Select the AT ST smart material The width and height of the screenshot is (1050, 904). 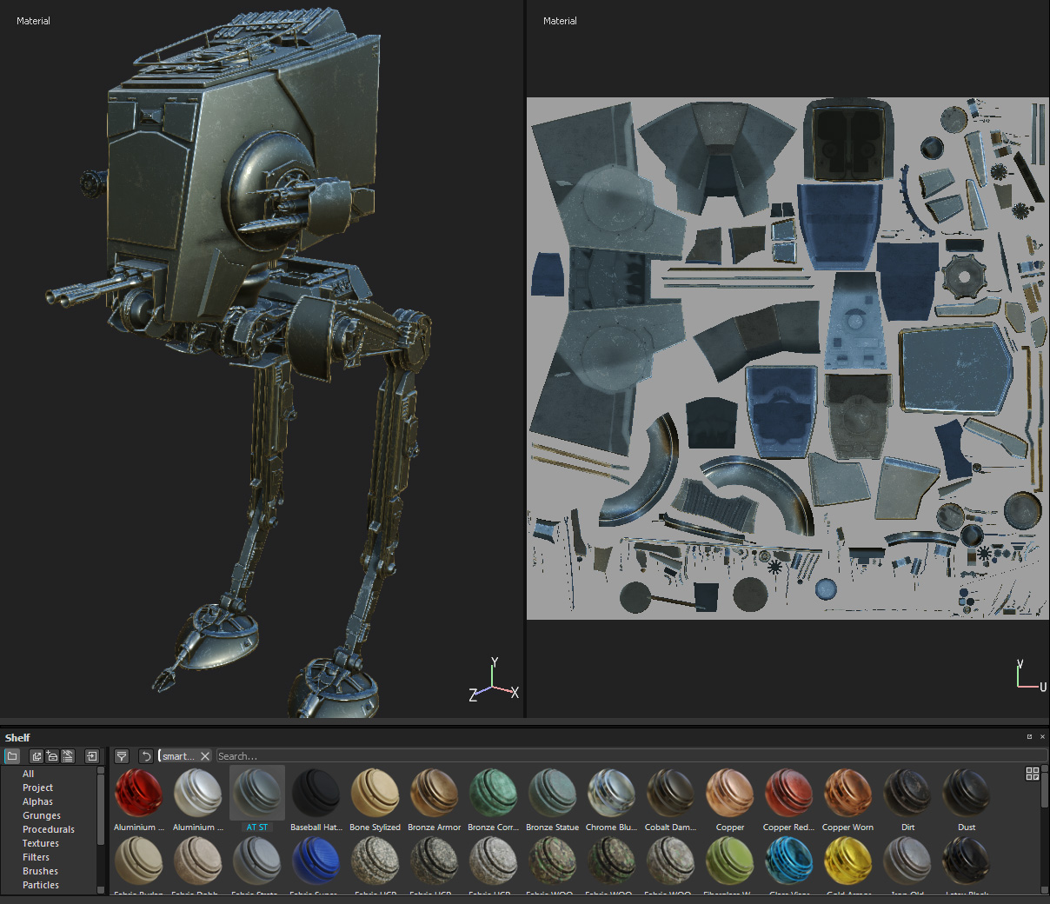coord(256,800)
